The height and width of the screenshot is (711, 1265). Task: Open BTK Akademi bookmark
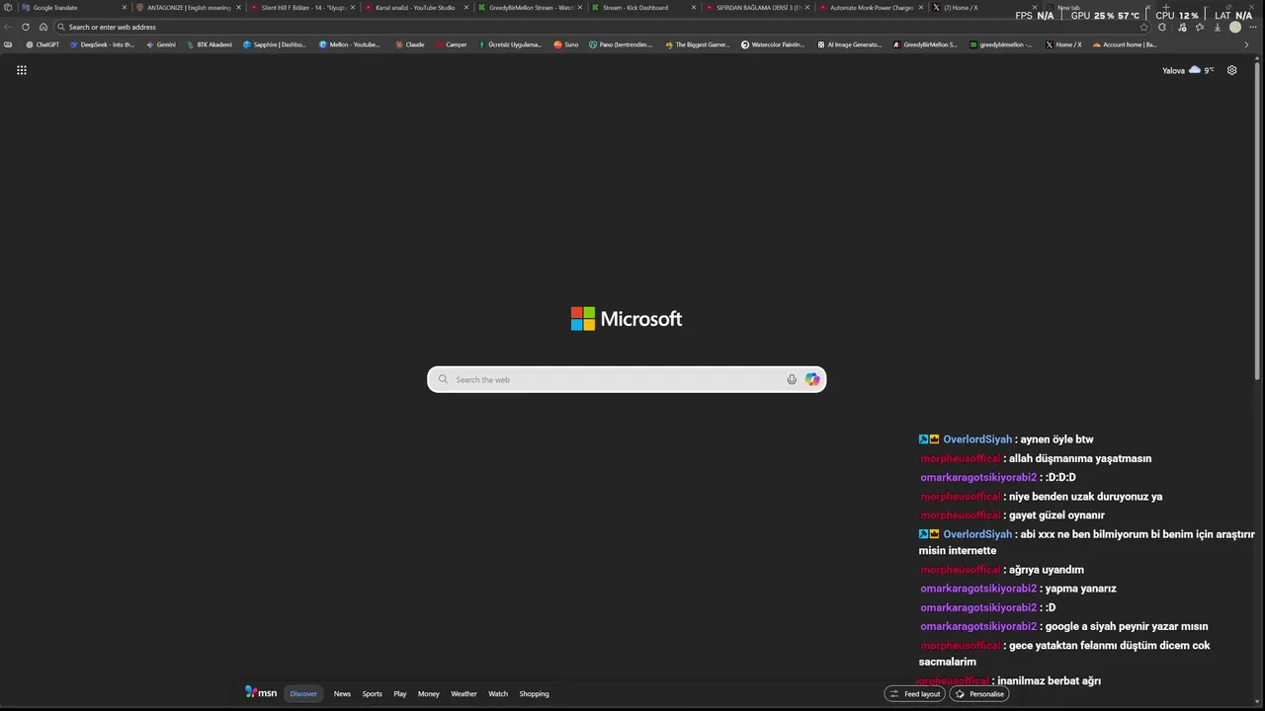(x=210, y=44)
